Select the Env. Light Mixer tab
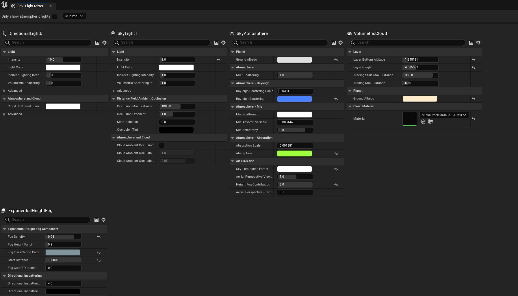This screenshot has height=296, width=518. [30, 6]
